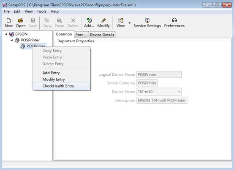Choose Paste Entry in context menu
Viewport: 234px width, 170px height.
coord(61,57)
